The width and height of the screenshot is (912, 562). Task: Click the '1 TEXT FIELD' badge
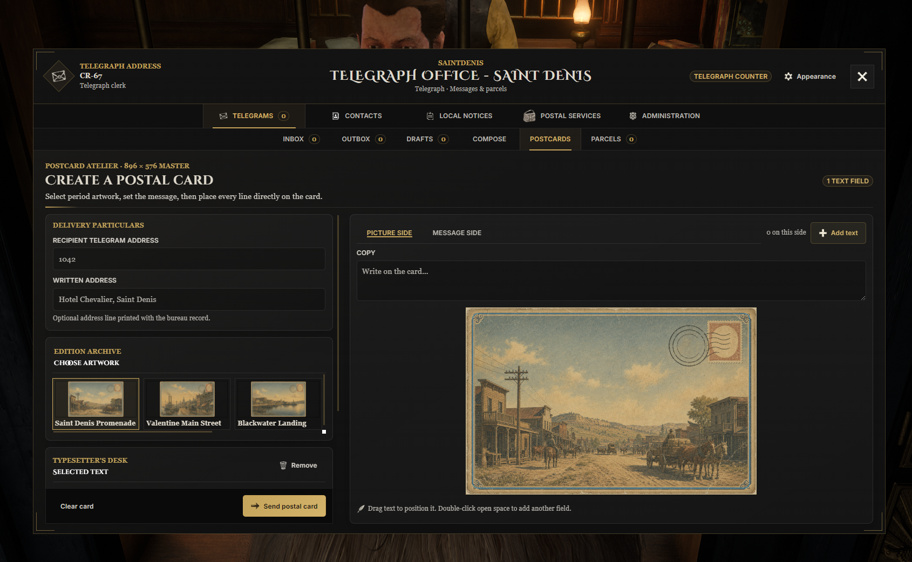(x=848, y=181)
